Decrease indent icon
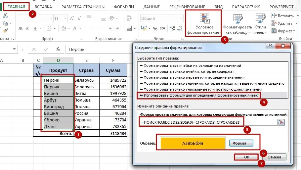 112,28
